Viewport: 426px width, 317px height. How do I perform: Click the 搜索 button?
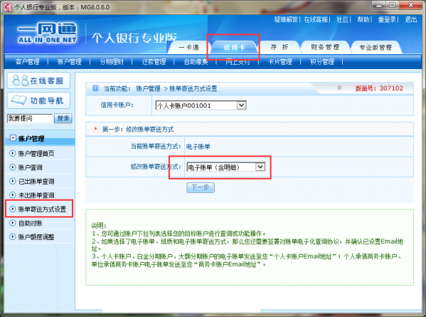point(63,118)
